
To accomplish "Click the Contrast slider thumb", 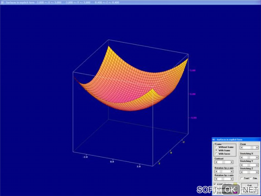I will (x=224, y=162).
